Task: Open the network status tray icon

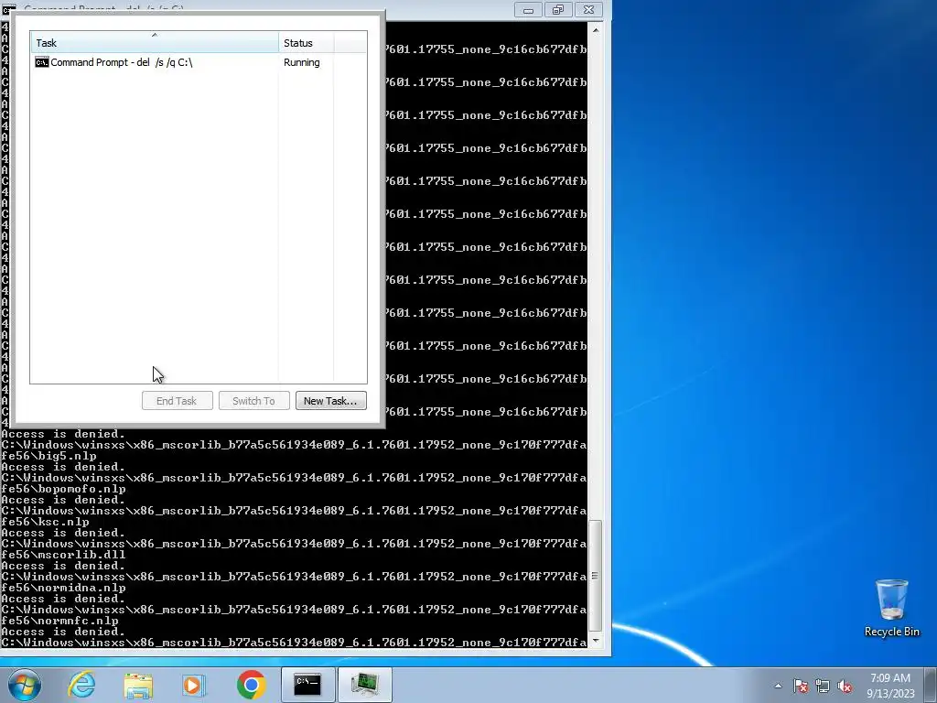Action: point(823,686)
